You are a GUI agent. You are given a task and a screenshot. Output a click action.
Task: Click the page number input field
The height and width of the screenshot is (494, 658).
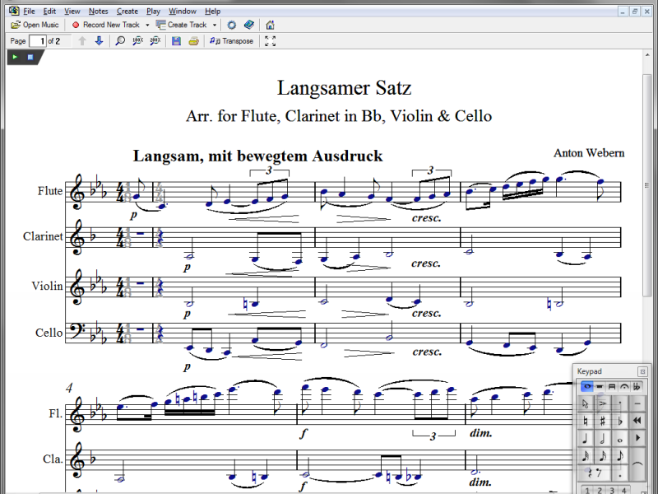click(38, 41)
